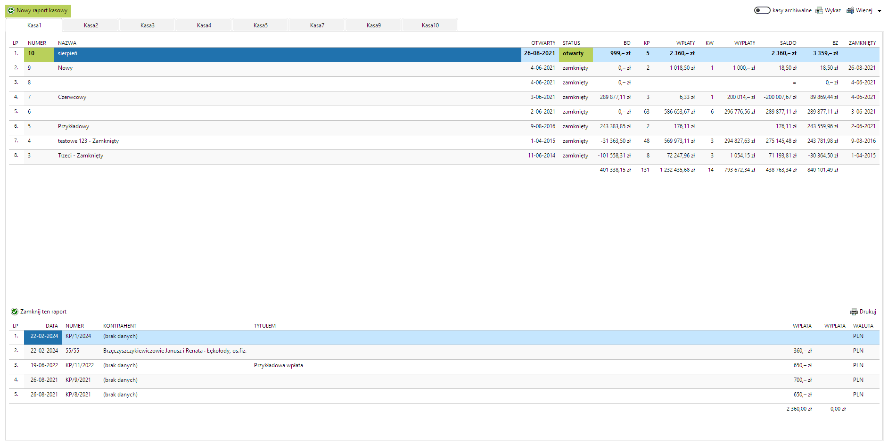Click the WPŁATY column header in reports table
Viewport: 888px width, 445px height.
click(685, 43)
